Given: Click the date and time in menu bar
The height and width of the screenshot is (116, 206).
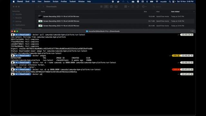Looking at the screenshot, I should (x=185, y=2).
